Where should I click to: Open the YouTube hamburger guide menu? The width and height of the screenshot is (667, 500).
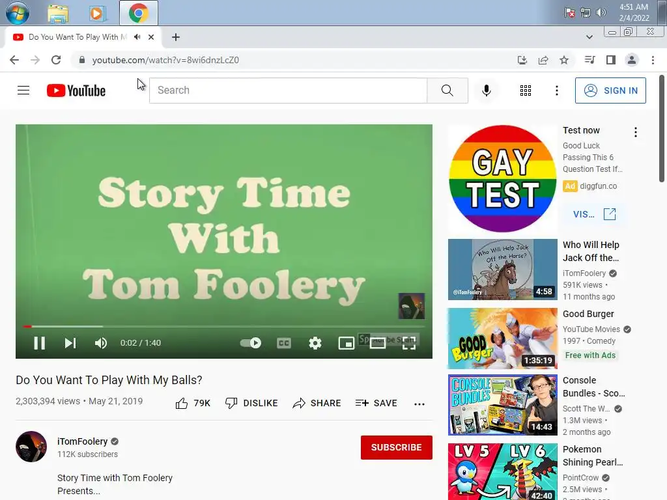23,90
